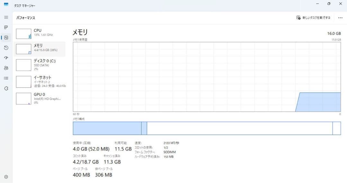Click the 16.0 GB total memory label
This screenshot has height=183, width=347.
pyautogui.click(x=334, y=33)
